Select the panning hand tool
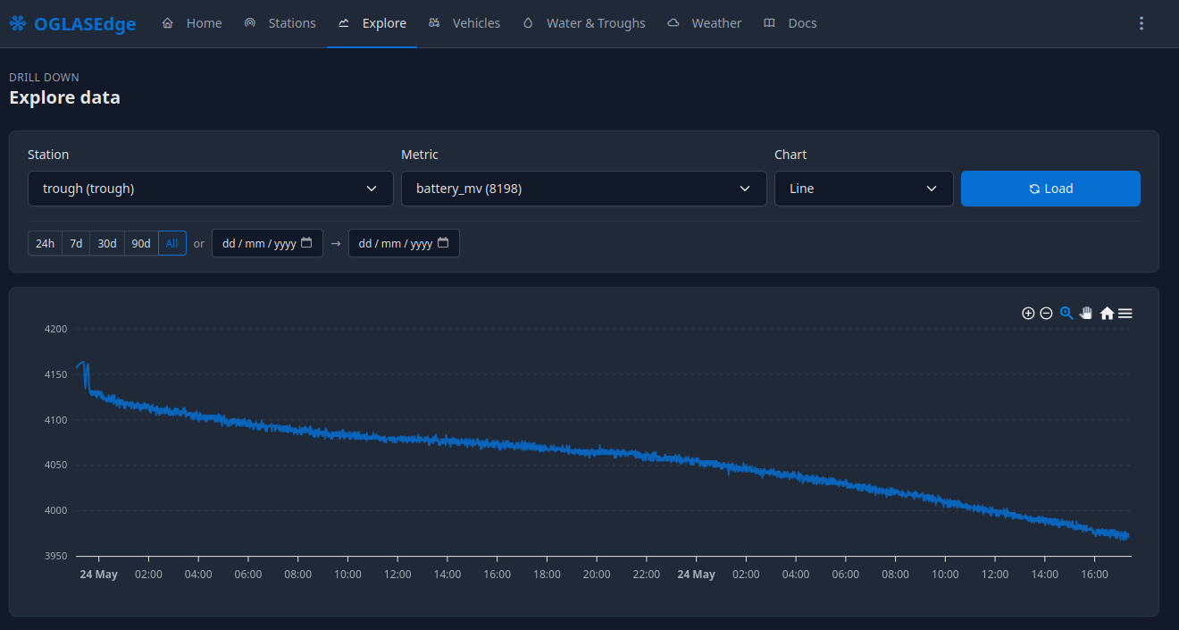 coord(1086,313)
